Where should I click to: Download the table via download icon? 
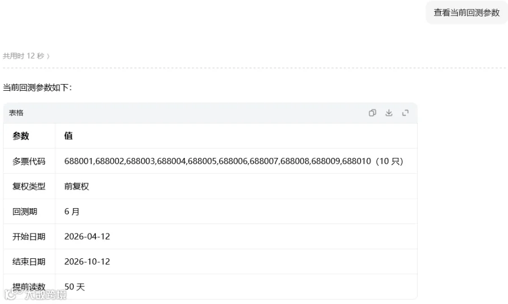(x=389, y=113)
